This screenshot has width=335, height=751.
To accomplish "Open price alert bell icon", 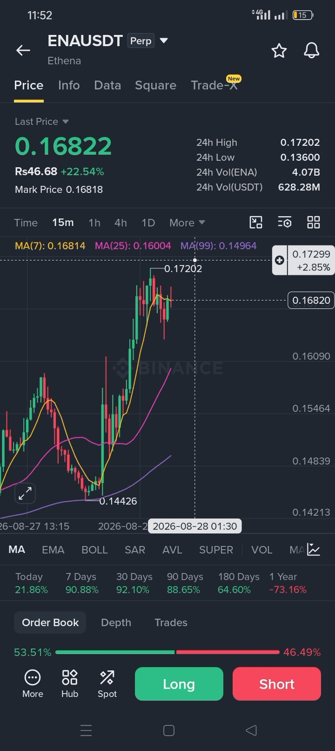I will pyautogui.click(x=312, y=50).
